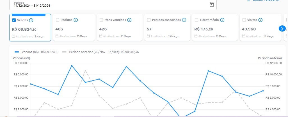288x117 pixels.
Task: Click info icon beside Vendas
Action: coord(31,20)
